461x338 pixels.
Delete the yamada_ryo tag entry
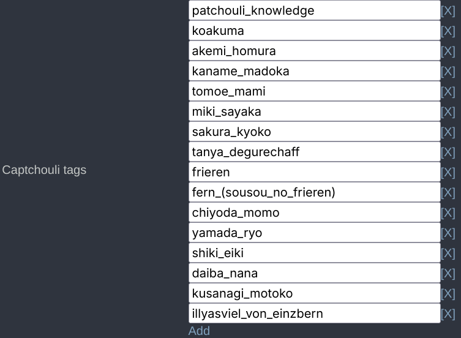pos(448,233)
